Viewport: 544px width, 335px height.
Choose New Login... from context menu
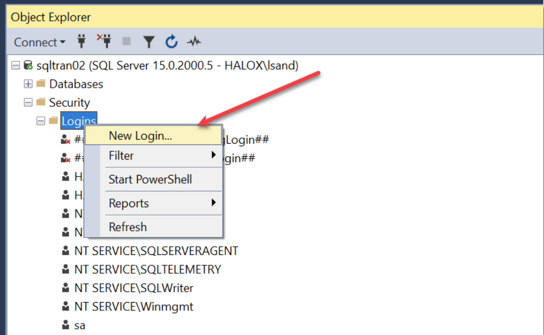click(153, 135)
